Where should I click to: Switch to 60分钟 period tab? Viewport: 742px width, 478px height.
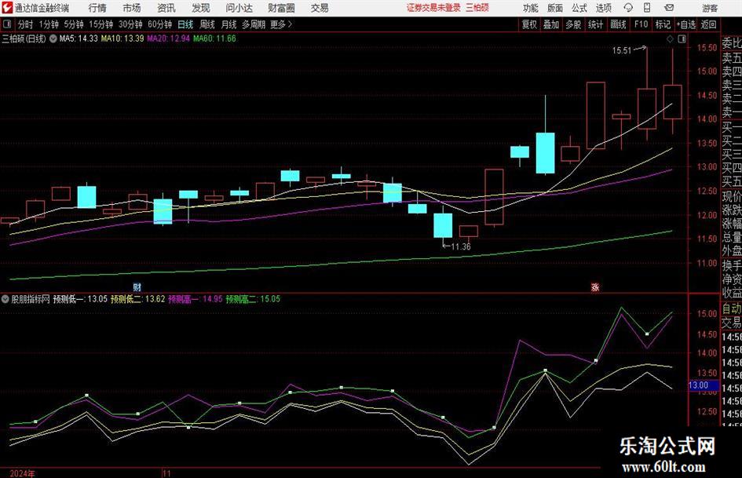(159, 24)
